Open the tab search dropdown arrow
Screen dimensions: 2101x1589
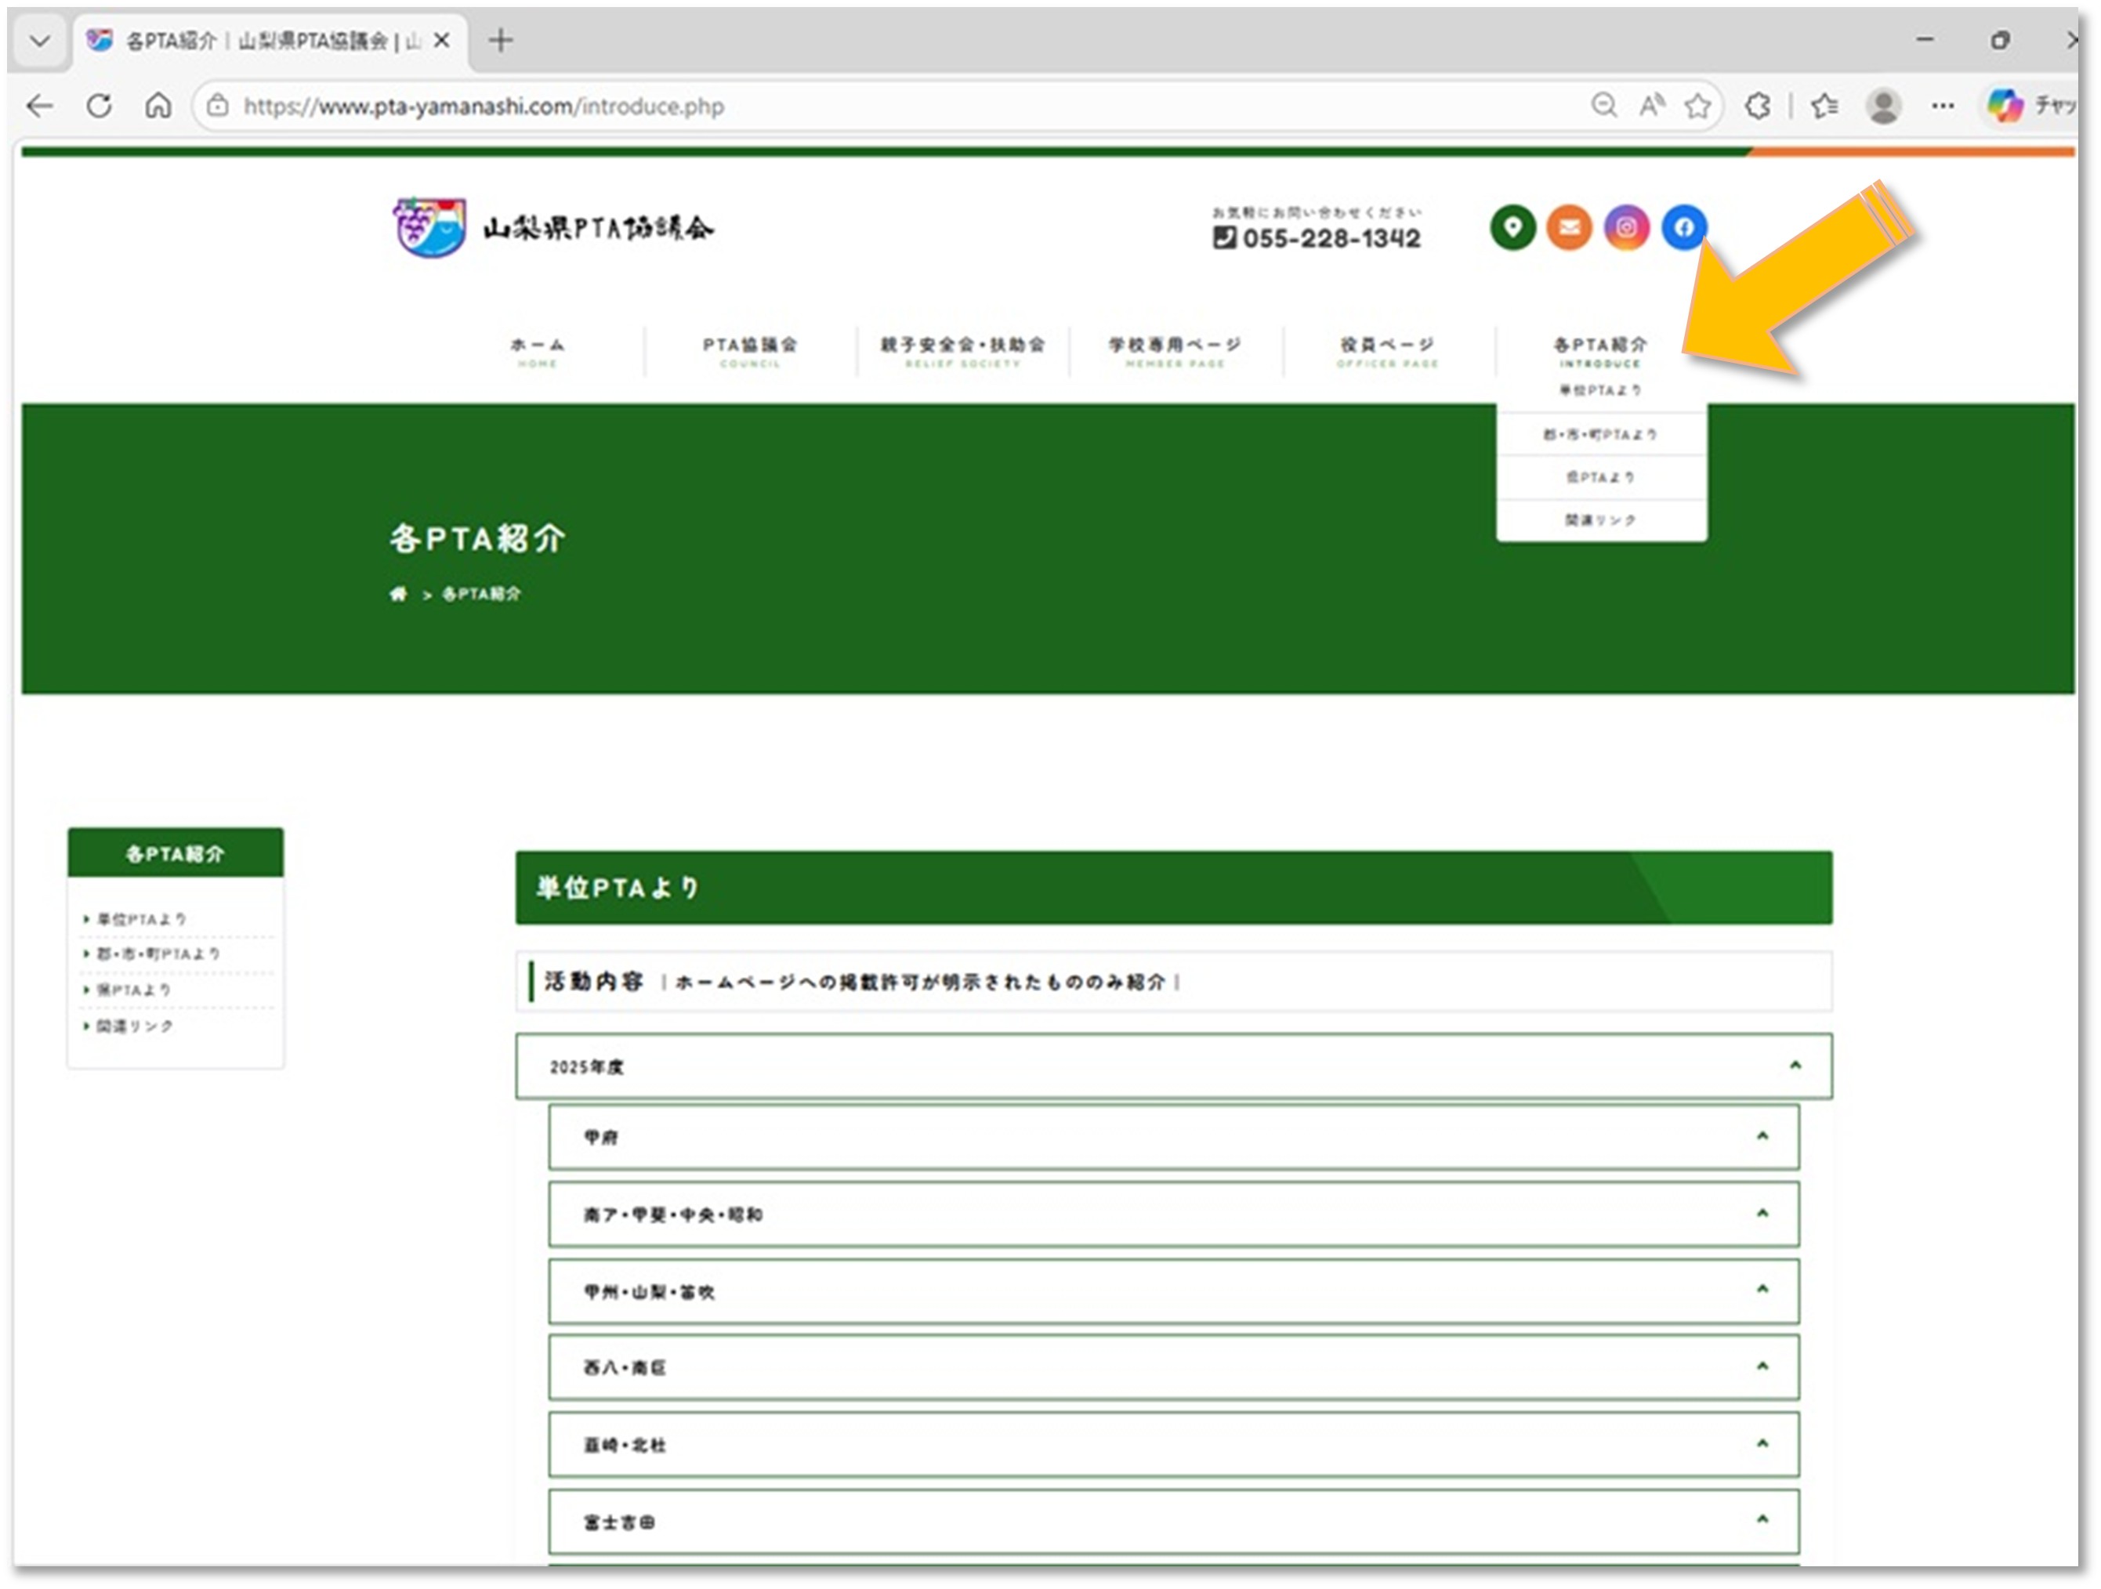click(x=40, y=41)
